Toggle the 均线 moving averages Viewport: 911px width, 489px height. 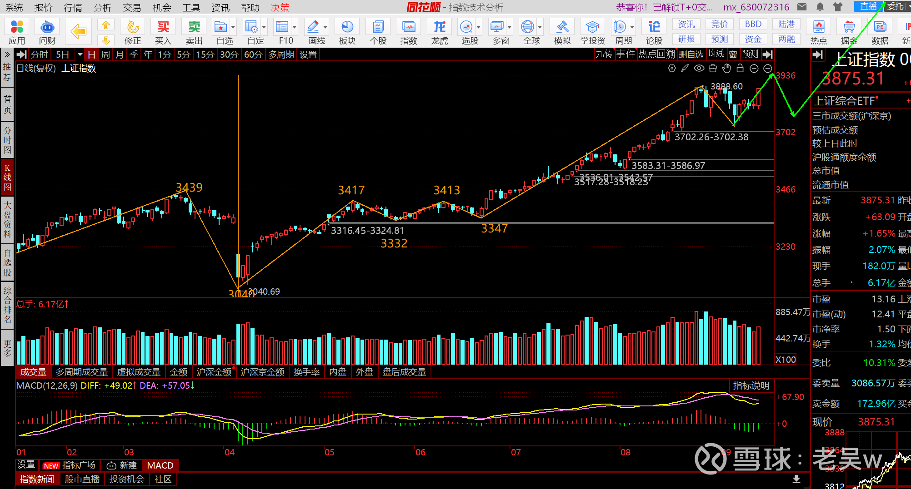coord(716,54)
